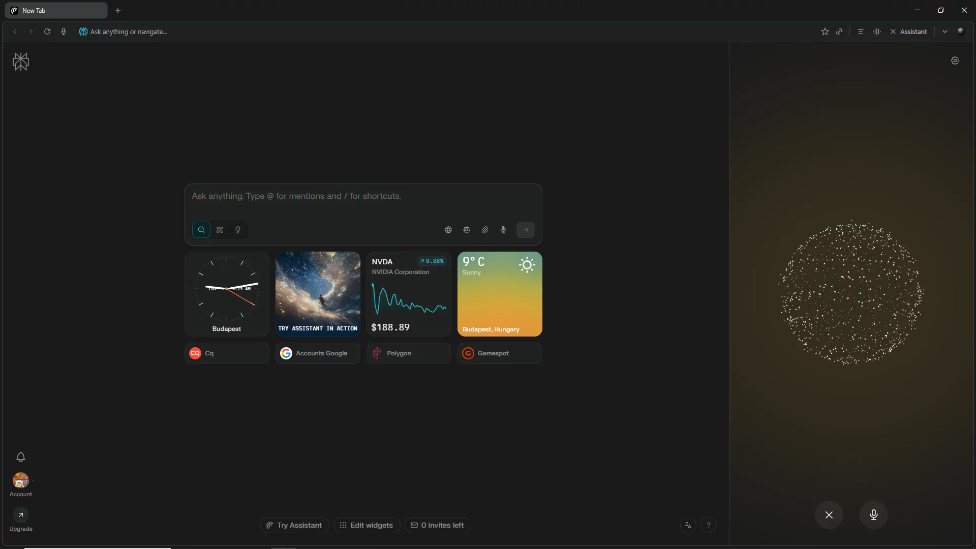
Task: Open a new tab with plus button
Action: pos(118,10)
